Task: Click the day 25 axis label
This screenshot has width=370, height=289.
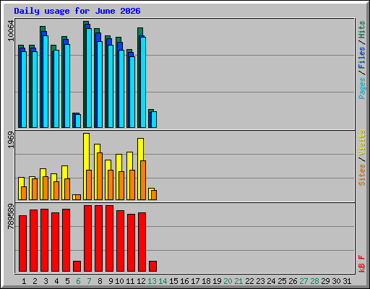Action: click(x=282, y=281)
